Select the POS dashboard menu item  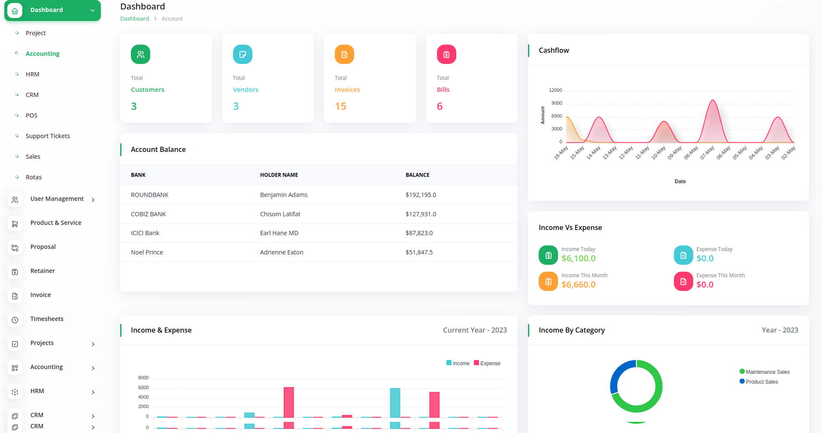pyautogui.click(x=31, y=115)
